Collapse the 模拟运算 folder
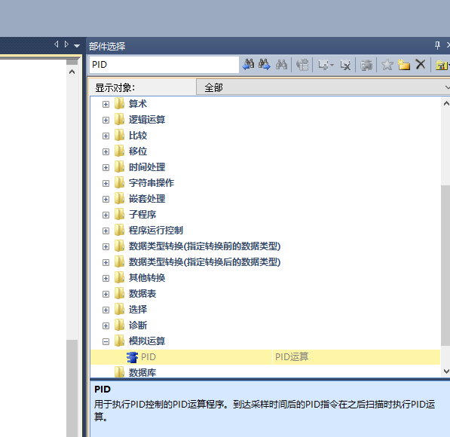 coord(106,341)
